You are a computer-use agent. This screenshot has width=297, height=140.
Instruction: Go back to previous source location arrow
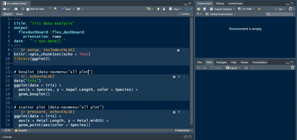point(4,9)
